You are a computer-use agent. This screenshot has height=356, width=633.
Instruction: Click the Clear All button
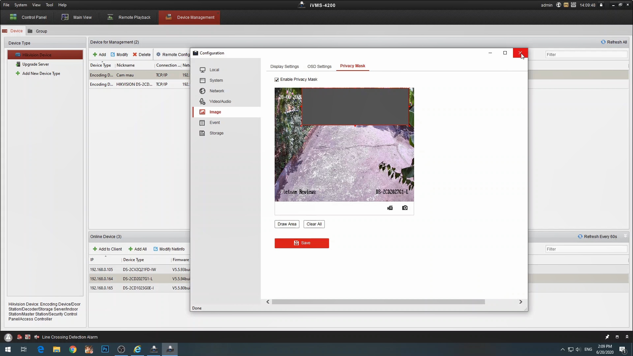[x=314, y=224]
